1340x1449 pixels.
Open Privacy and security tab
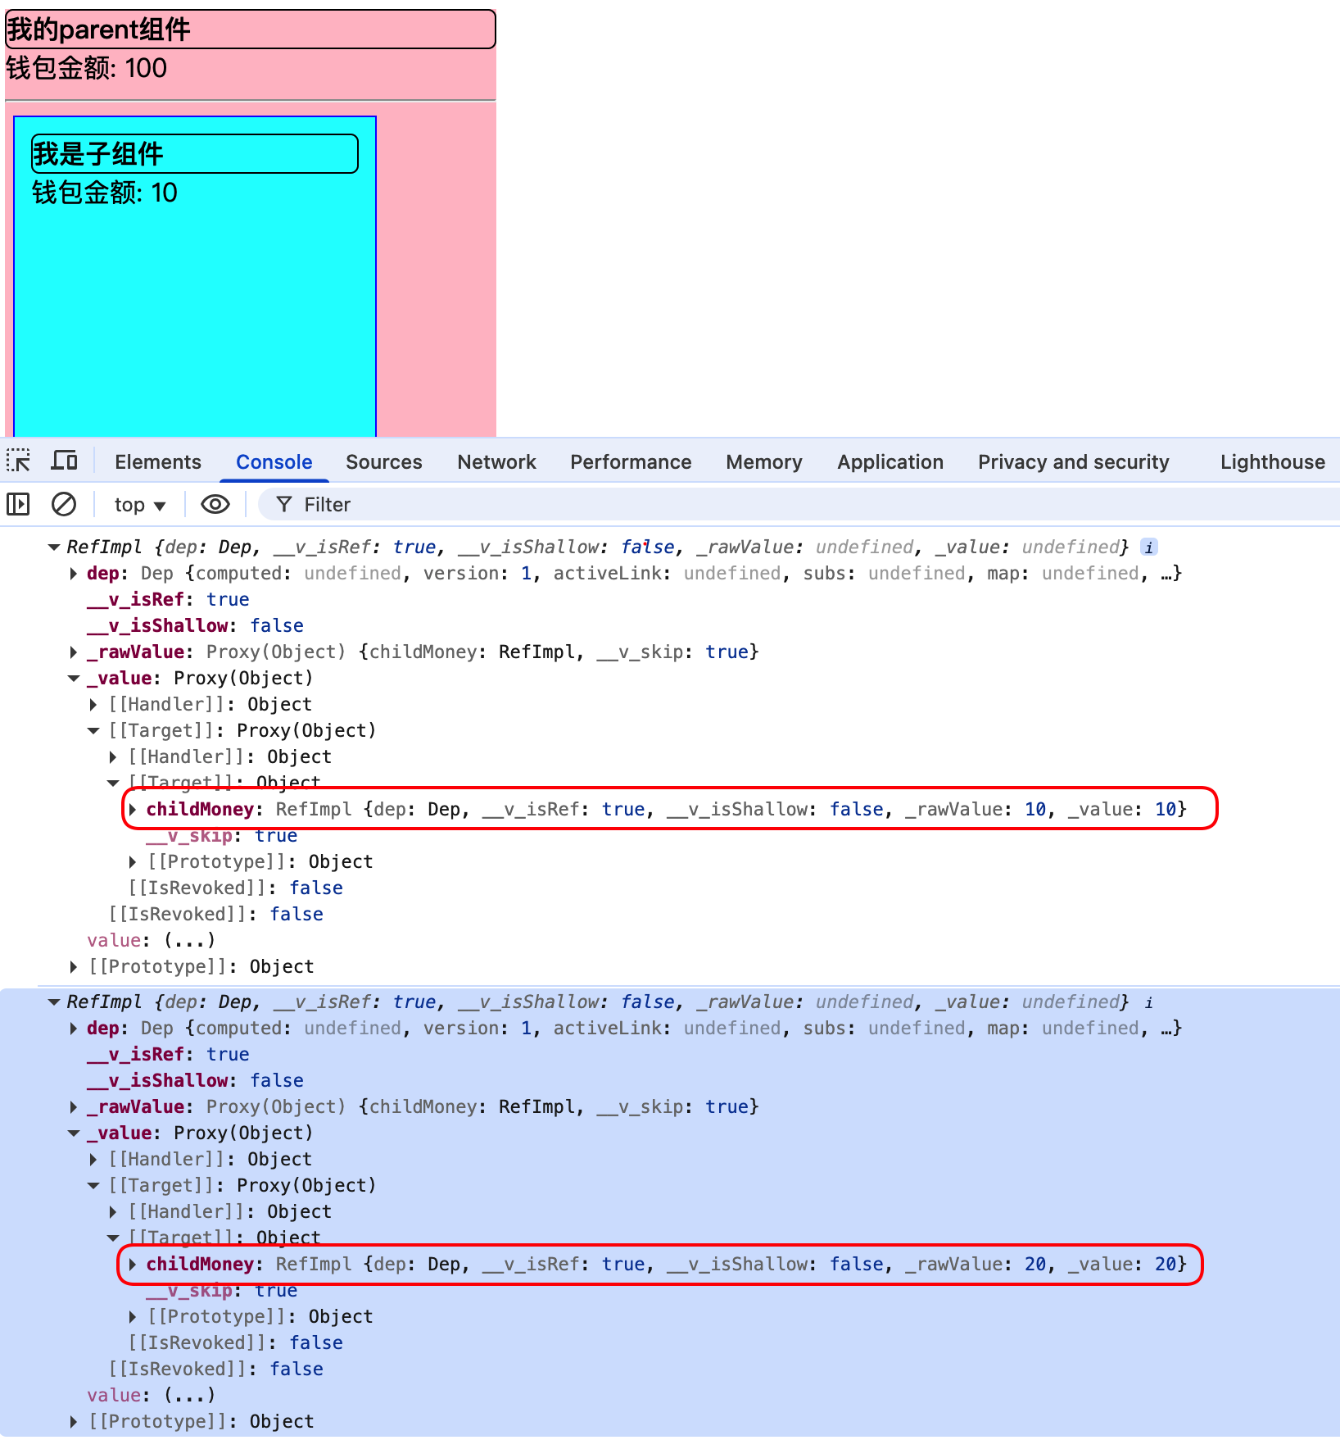tap(1074, 461)
